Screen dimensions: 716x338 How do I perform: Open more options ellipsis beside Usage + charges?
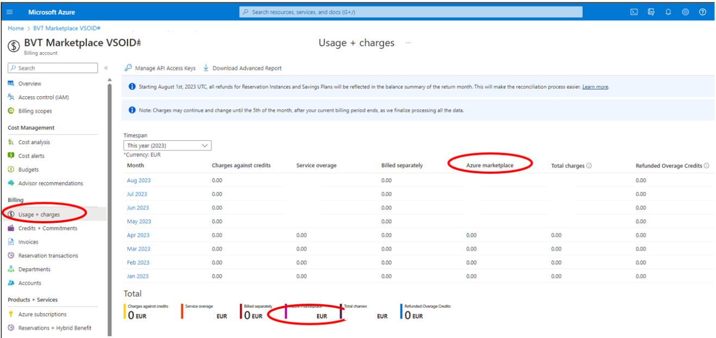click(x=409, y=43)
